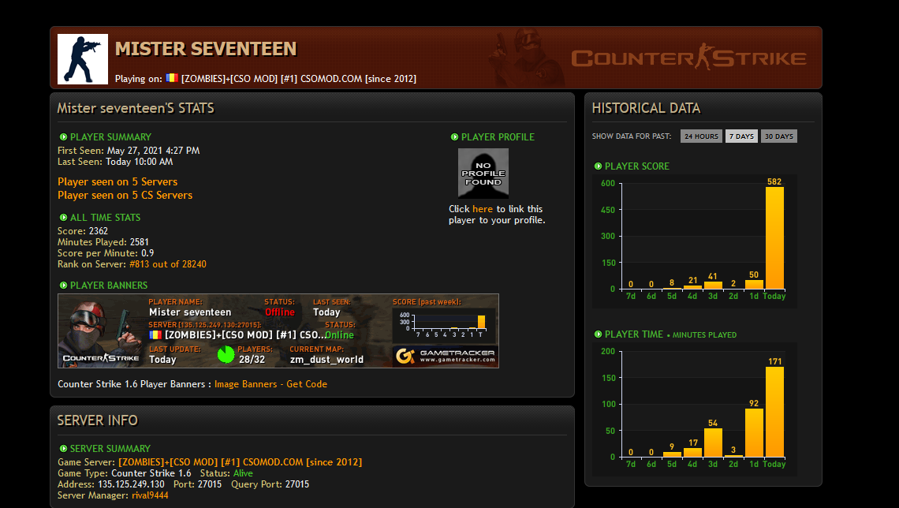Viewport: 899px width, 508px height.
Task: Click 'here' to link player to profile
Action: click(x=483, y=209)
